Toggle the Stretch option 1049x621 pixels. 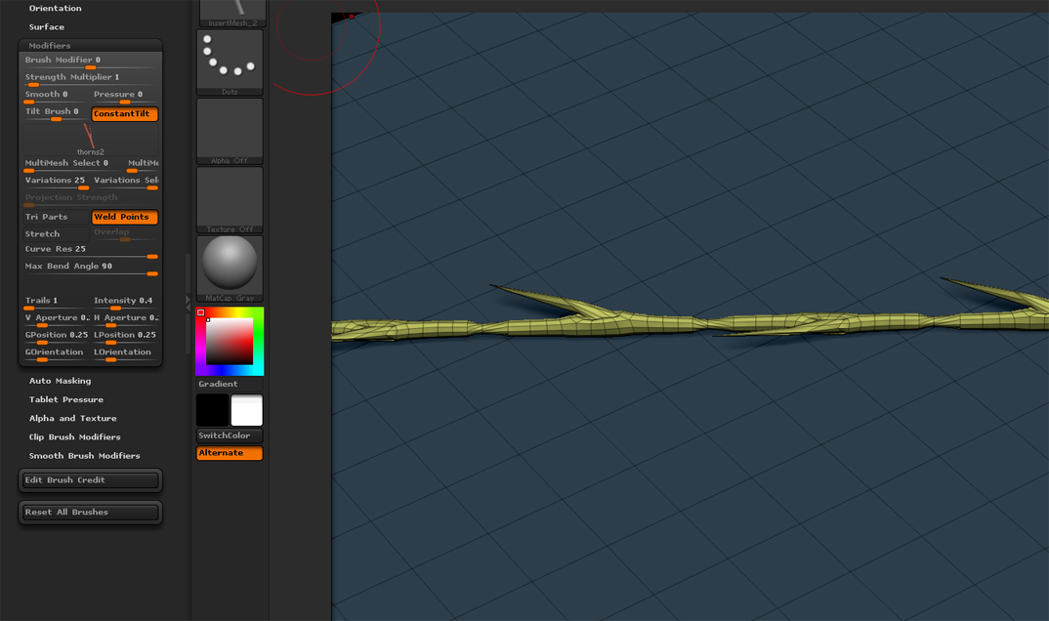(x=57, y=234)
